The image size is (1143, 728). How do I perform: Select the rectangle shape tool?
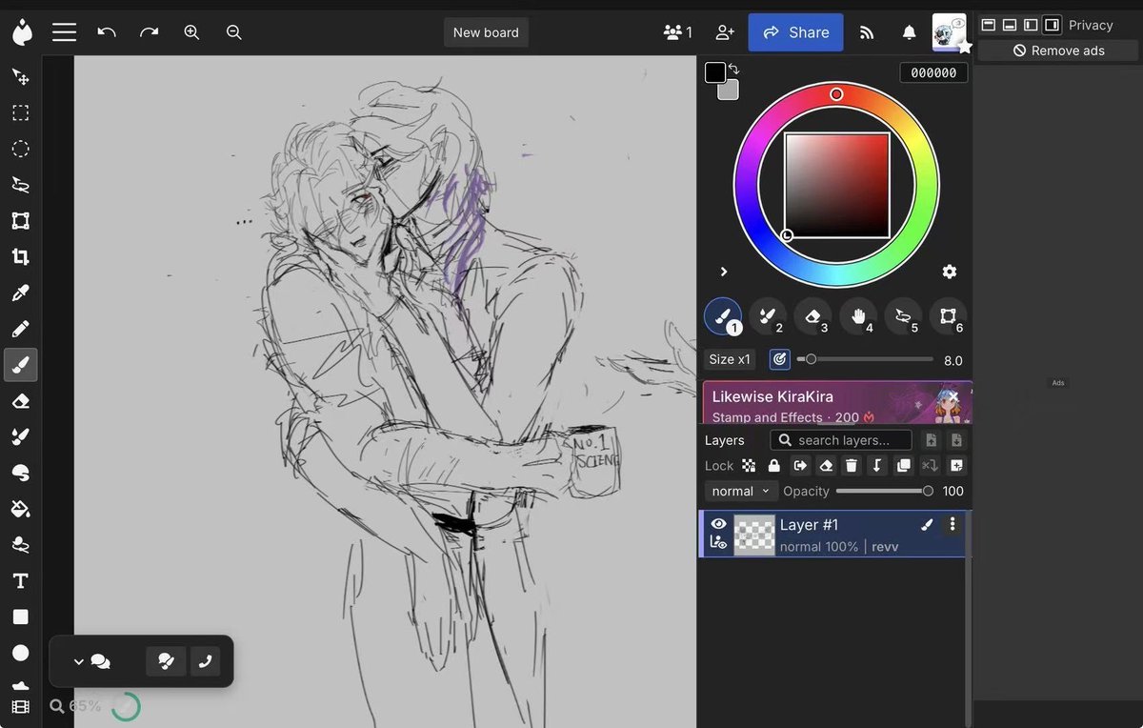[x=20, y=617]
